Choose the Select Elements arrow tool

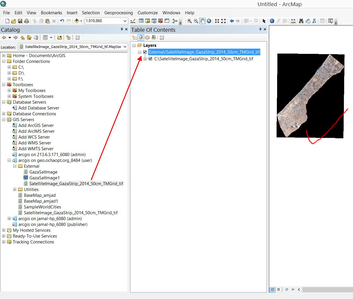[x=264, y=21]
